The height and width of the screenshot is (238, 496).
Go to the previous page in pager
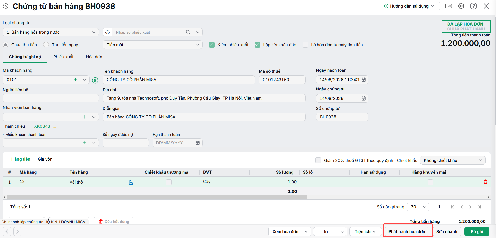[x=462, y=207]
